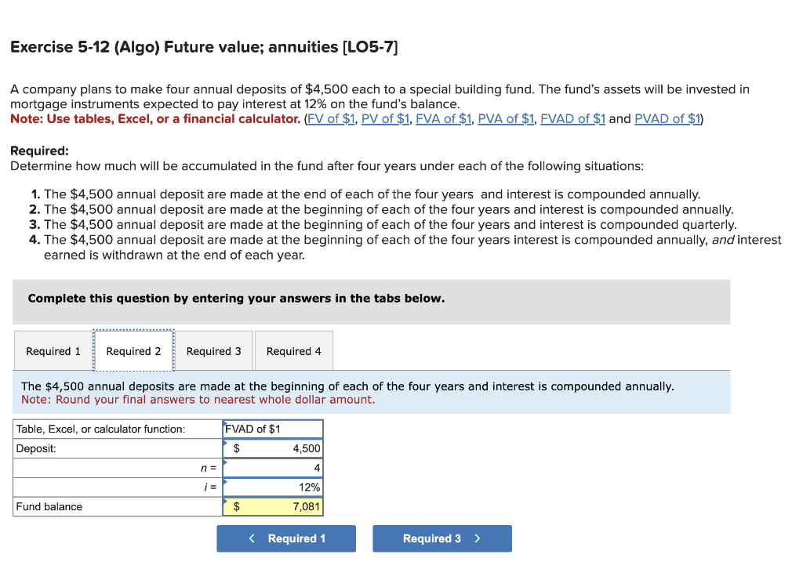Click the back chevron inside Required 1 button
The height and width of the screenshot is (569, 803).
tap(252, 538)
